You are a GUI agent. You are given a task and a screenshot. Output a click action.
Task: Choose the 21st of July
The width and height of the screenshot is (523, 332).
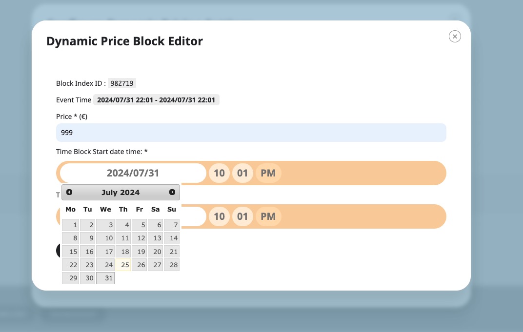point(172,252)
